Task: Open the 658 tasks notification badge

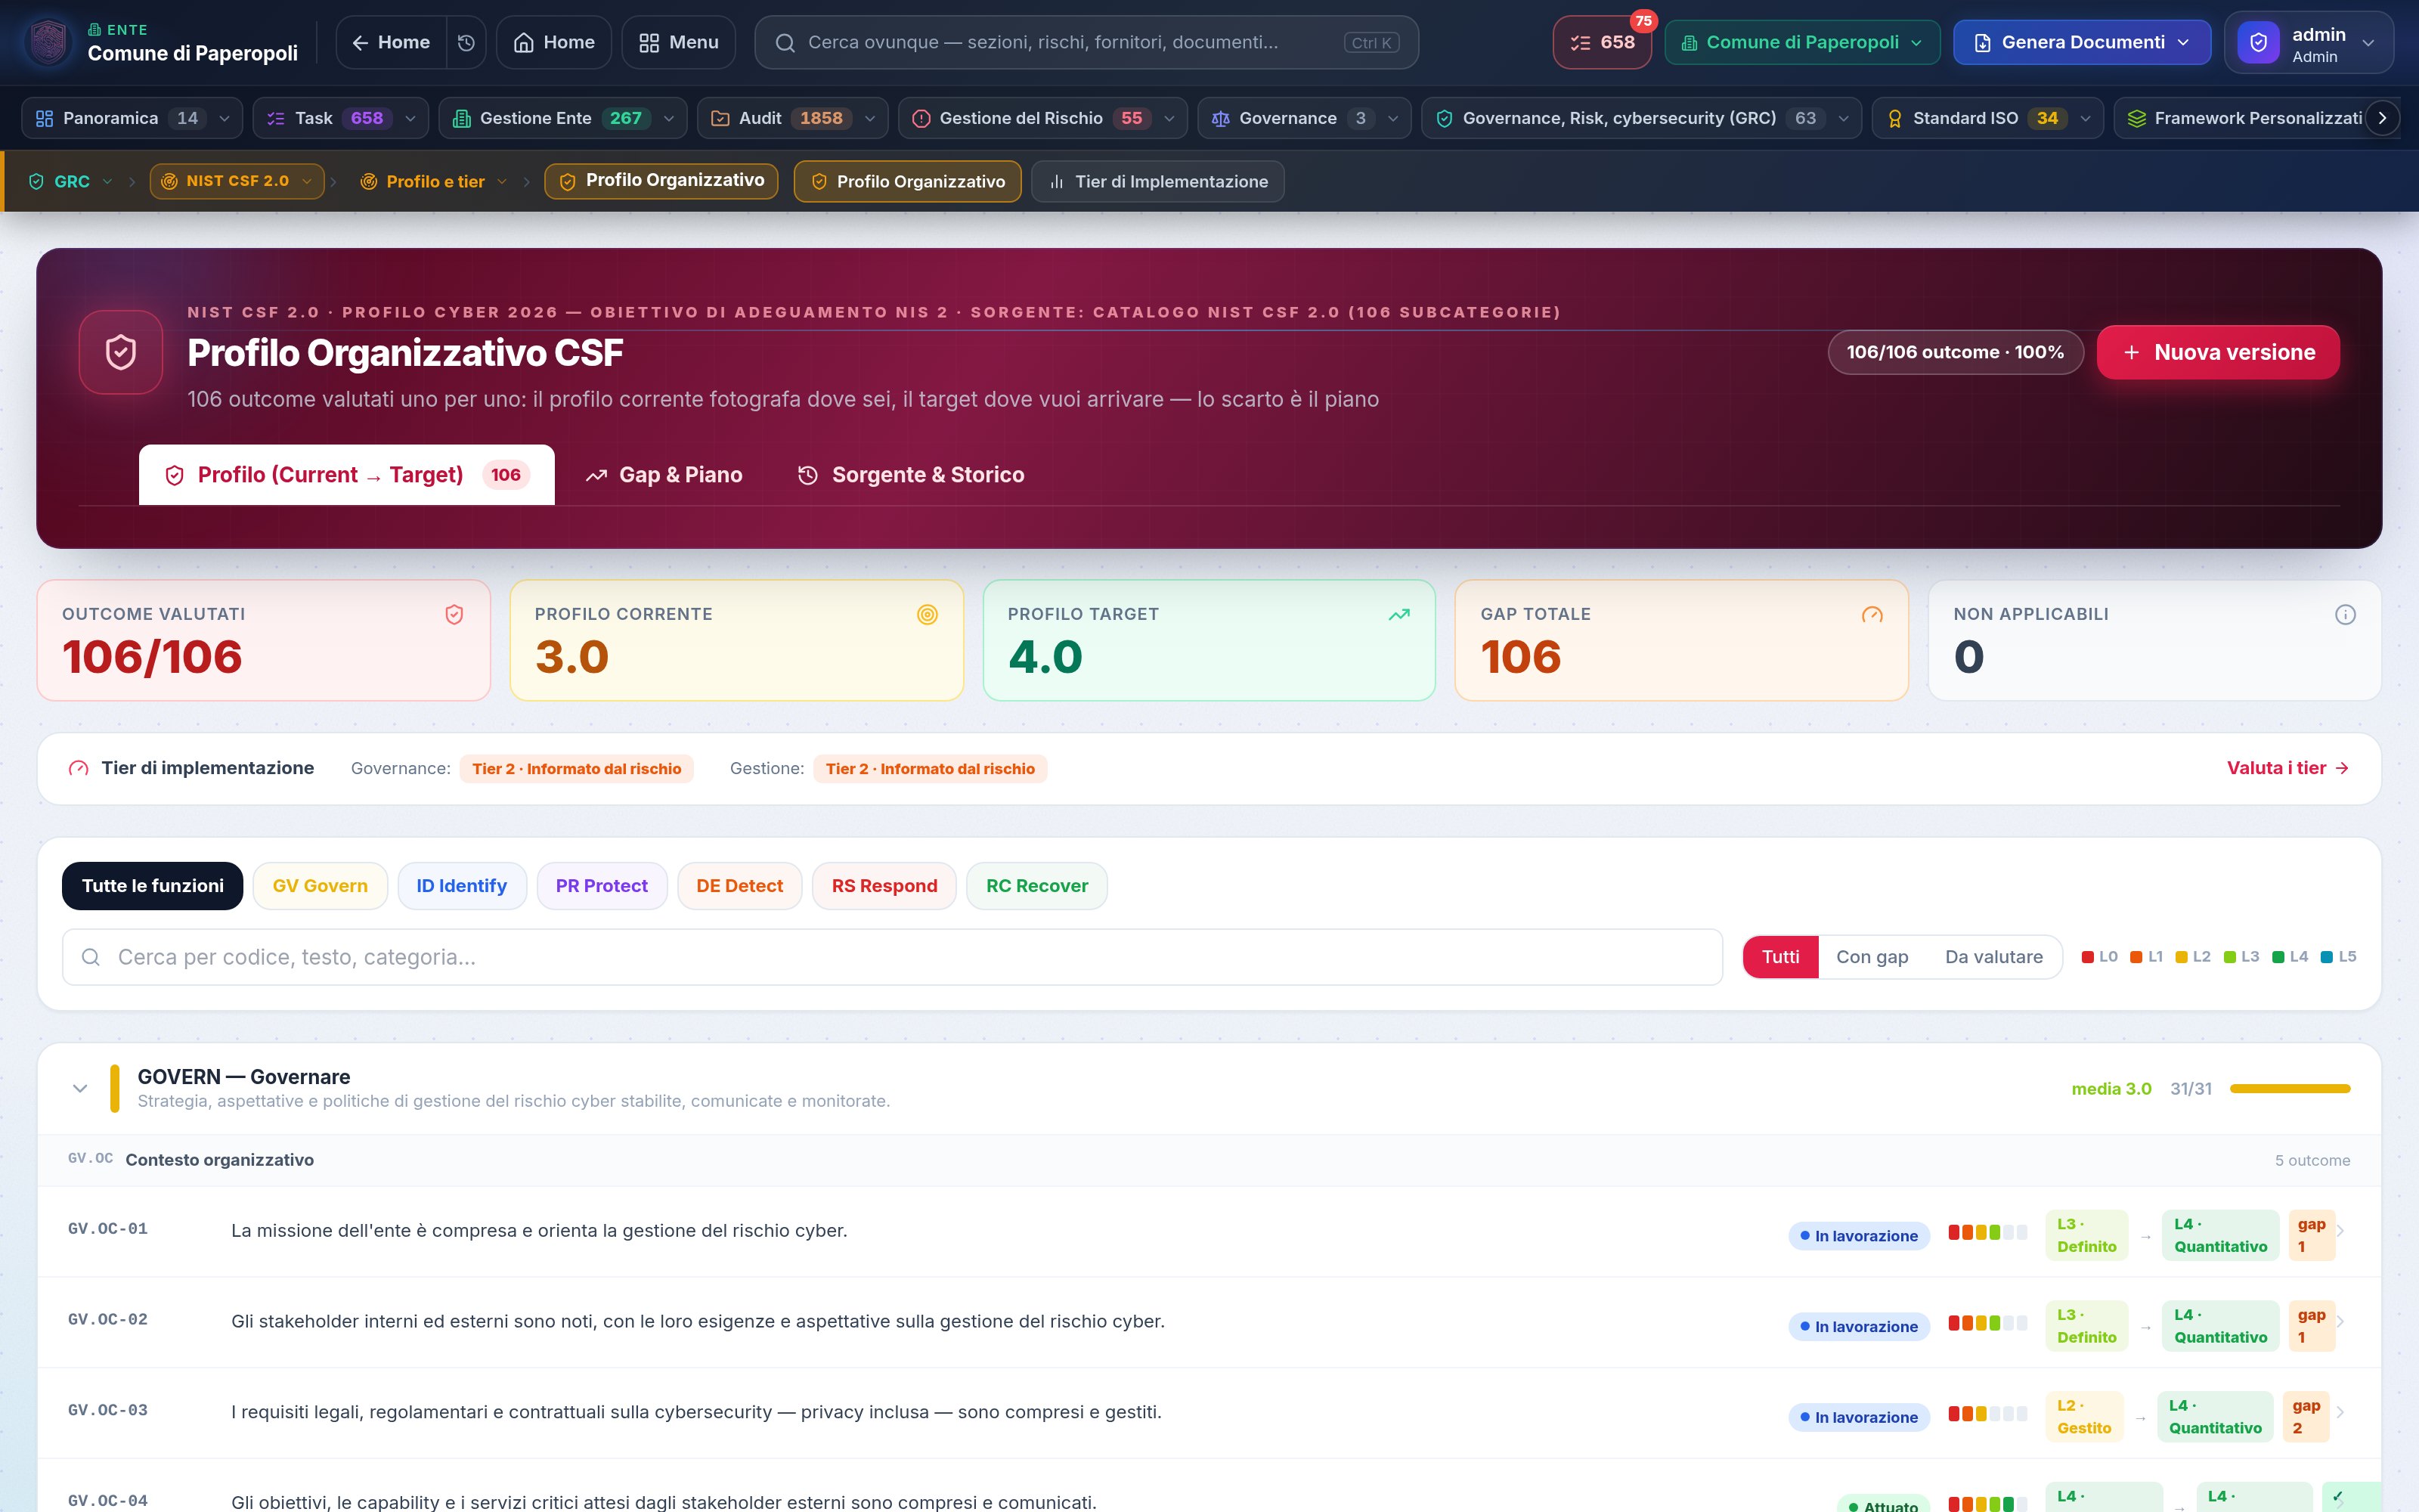Action: [1601, 42]
